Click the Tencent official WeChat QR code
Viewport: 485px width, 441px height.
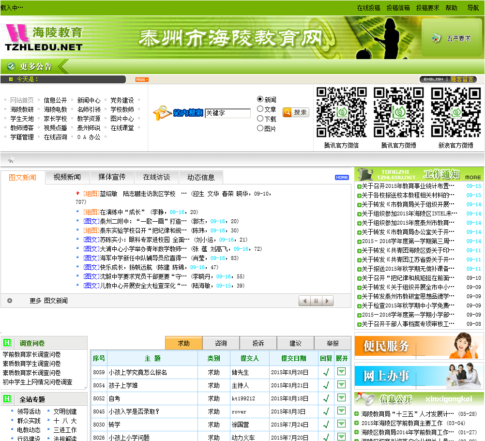(341, 112)
